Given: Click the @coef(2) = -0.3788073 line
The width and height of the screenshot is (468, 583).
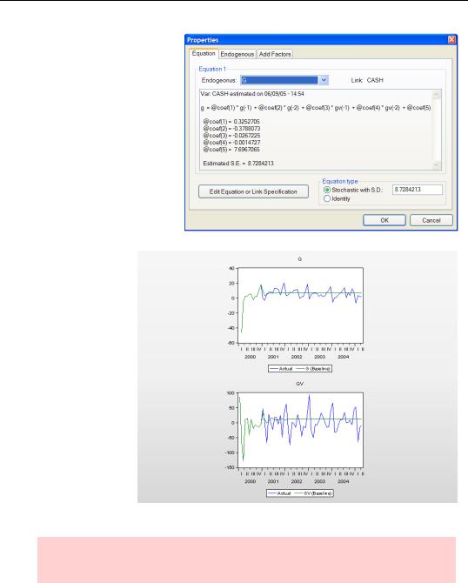Looking at the screenshot, I should (231, 129).
